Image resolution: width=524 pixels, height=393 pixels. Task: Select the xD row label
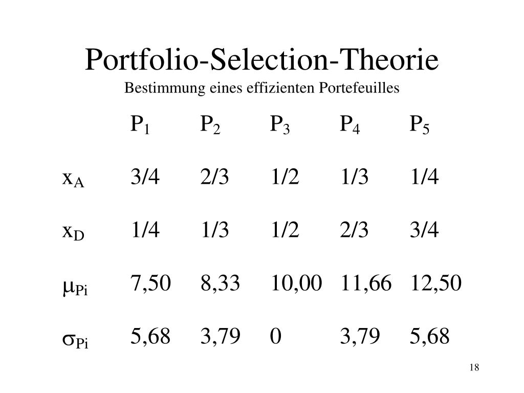[x=73, y=233]
